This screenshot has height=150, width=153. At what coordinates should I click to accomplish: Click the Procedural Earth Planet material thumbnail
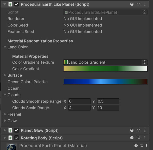[12, 147]
